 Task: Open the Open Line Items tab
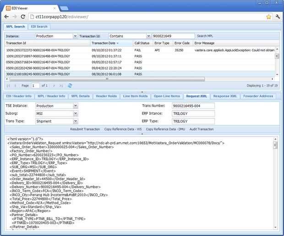[167, 96]
